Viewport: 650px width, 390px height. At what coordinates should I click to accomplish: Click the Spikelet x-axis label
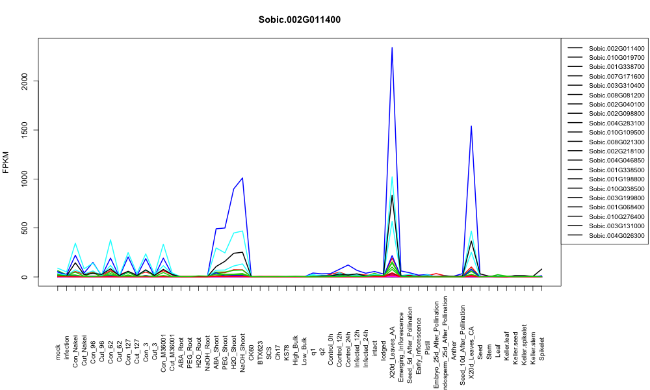pos(542,348)
